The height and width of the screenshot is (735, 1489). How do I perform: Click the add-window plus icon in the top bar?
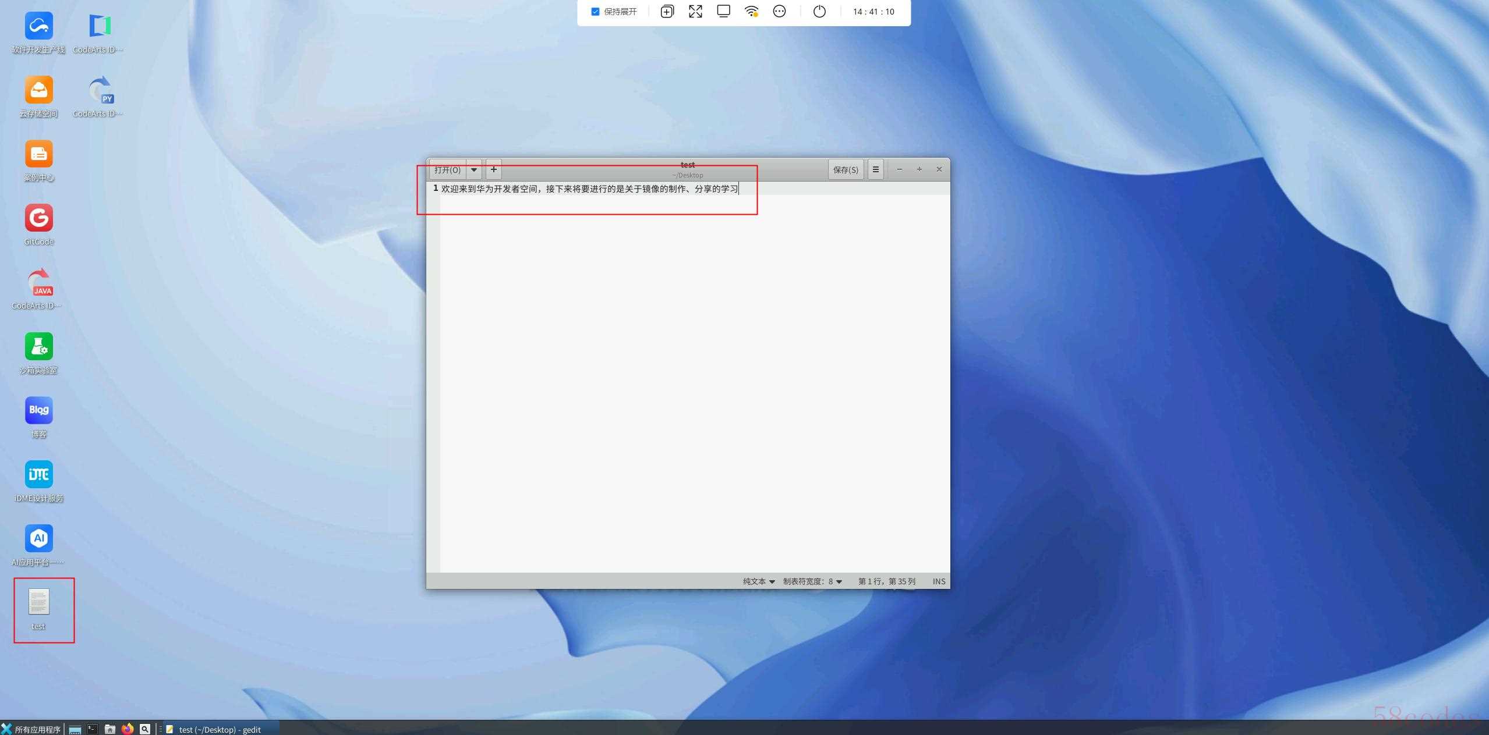[x=667, y=12]
